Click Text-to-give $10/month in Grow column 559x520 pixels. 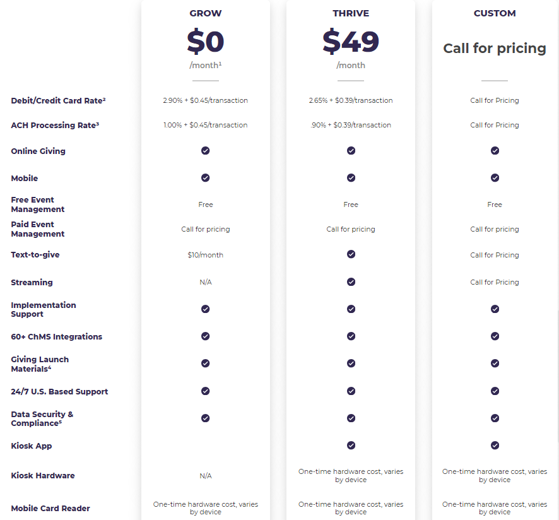coord(205,255)
